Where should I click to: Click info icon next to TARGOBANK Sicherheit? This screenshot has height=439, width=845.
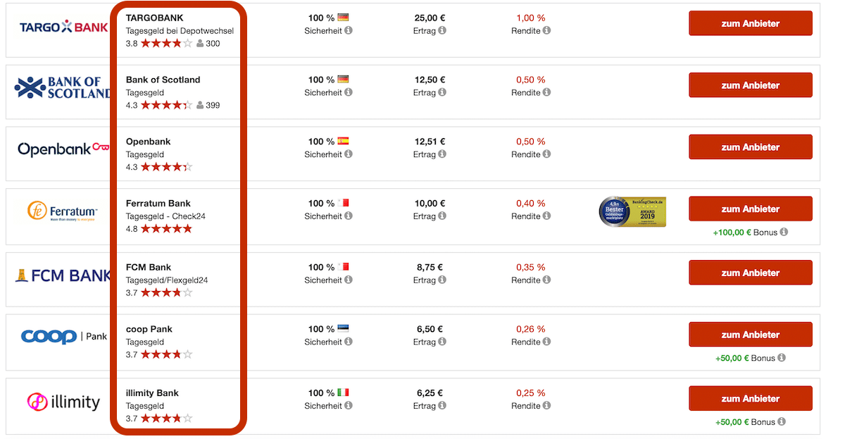coord(349,30)
